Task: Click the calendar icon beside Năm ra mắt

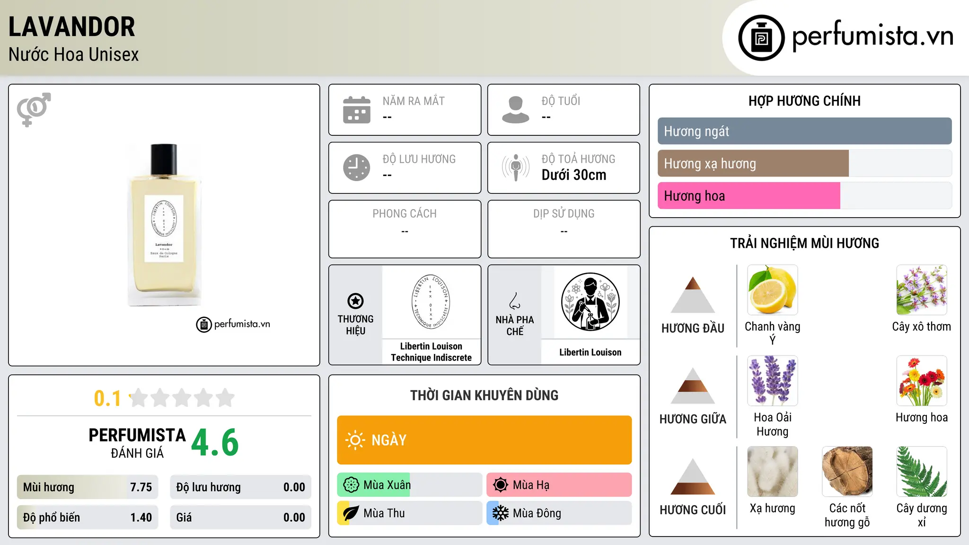Action: 357,110
